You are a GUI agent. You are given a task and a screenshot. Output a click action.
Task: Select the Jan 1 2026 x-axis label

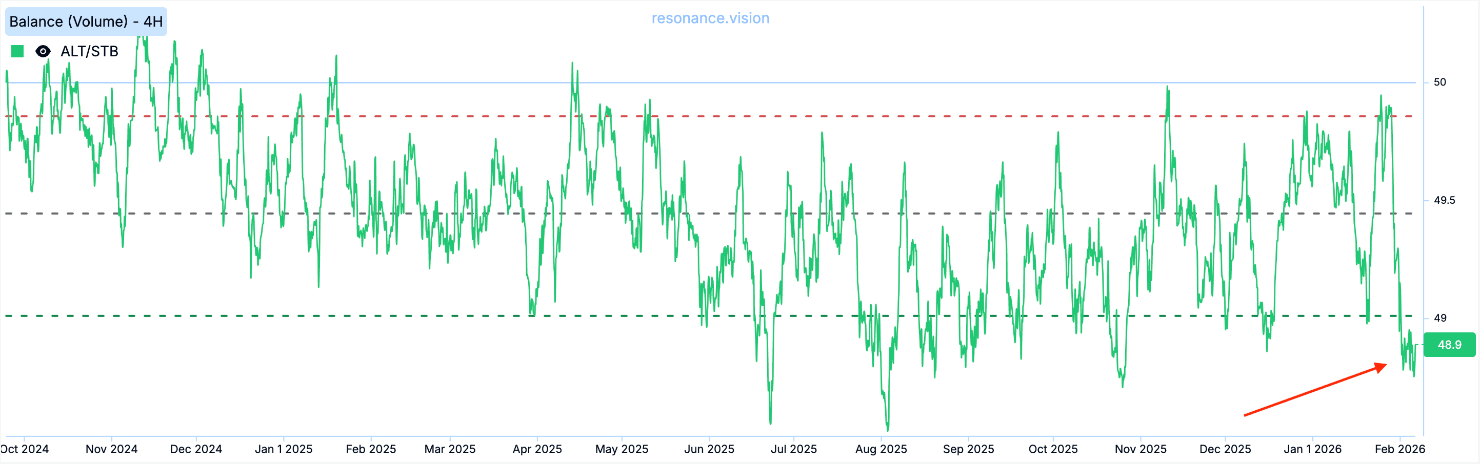pyautogui.click(x=1312, y=449)
